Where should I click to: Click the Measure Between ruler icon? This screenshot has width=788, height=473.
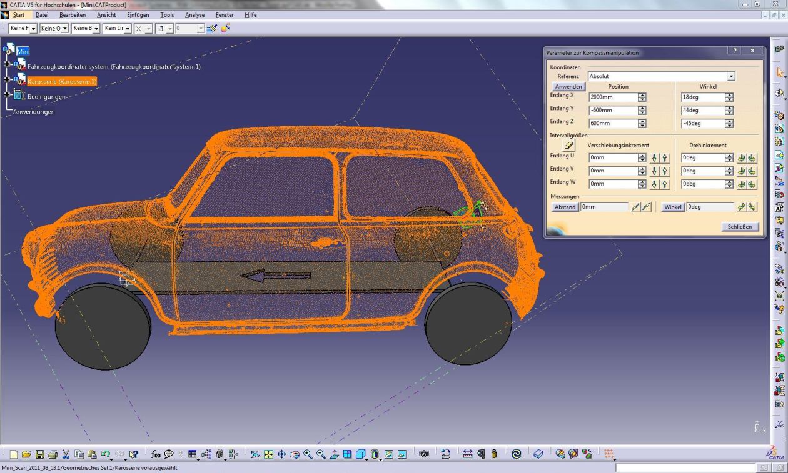click(468, 454)
